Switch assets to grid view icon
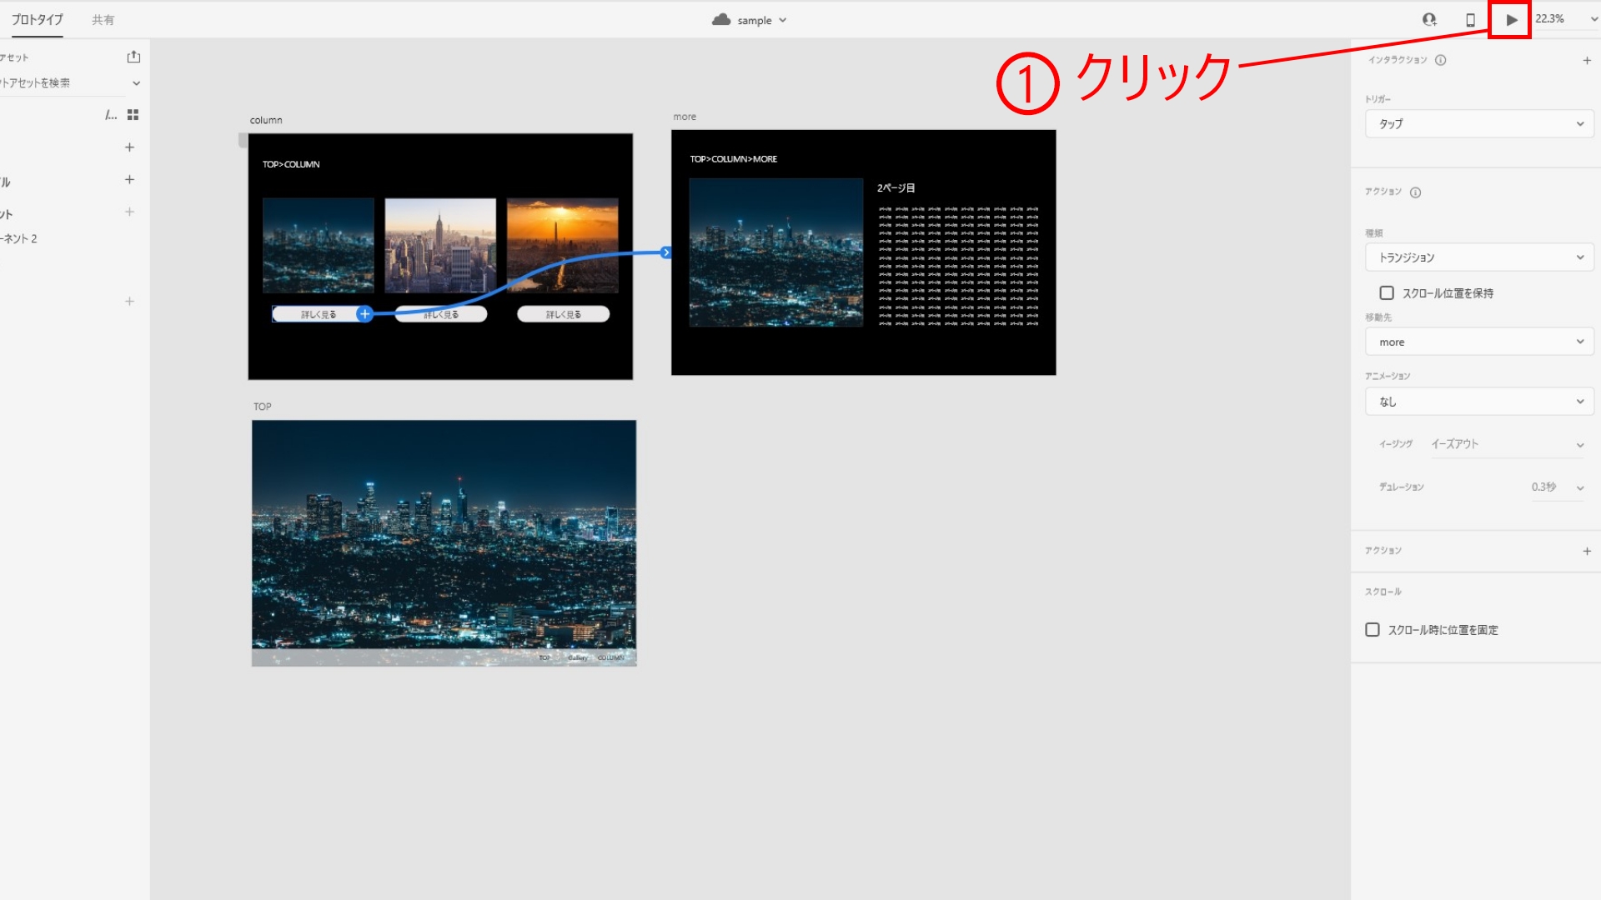Screen dimensions: 1601x900 click(133, 114)
